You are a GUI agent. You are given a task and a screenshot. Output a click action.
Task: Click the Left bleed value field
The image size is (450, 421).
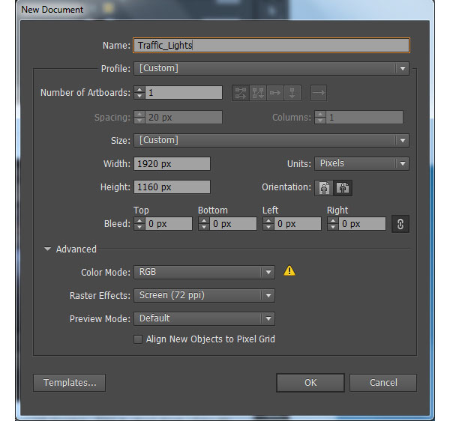pyautogui.click(x=298, y=223)
